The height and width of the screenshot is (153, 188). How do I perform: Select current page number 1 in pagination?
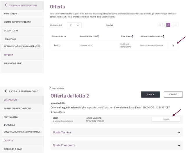(168, 25)
